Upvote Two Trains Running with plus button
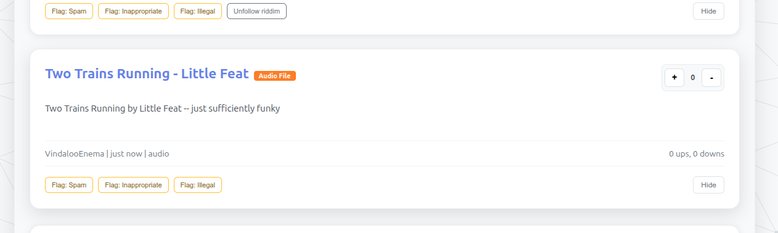The width and height of the screenshot is (778, 233). pyautogui.click(x=674, y=78)
